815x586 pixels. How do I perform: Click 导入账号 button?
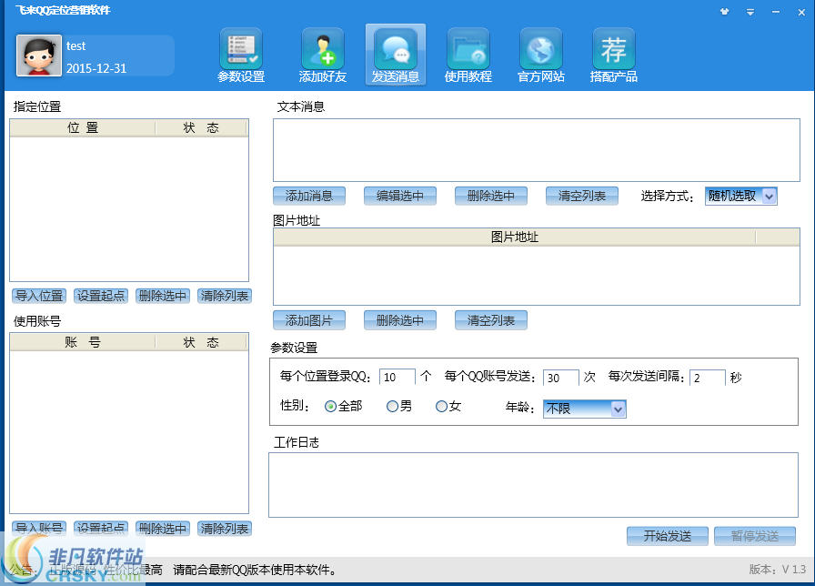coord(39,529)
